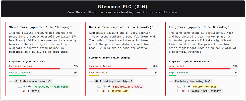Click the 'Still making lower highs?' question box
Image resolution: width=246 pixels, height=101 pixels.
pyautogui.click(x=114, y=81)
